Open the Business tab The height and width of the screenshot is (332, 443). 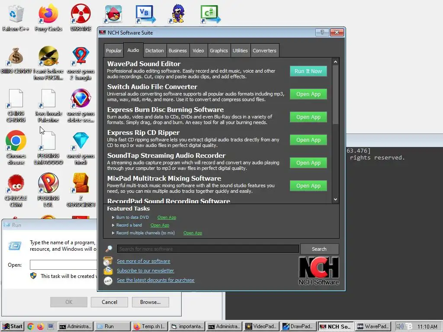click(x=178, y=51)
